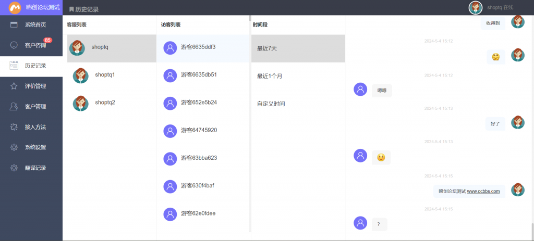Click shoptq agent avatar in 客服列表
This screenshot has height=241, width=534.
[x=77, y=48]
